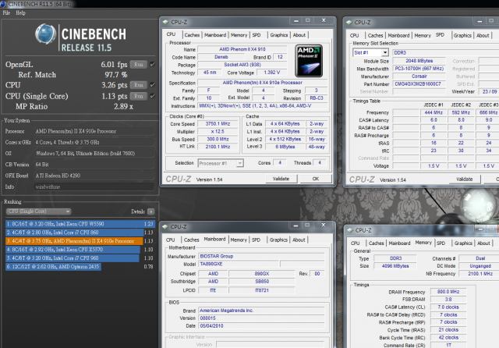Click the Processor name field in Your System

click(x=94, y=131)
